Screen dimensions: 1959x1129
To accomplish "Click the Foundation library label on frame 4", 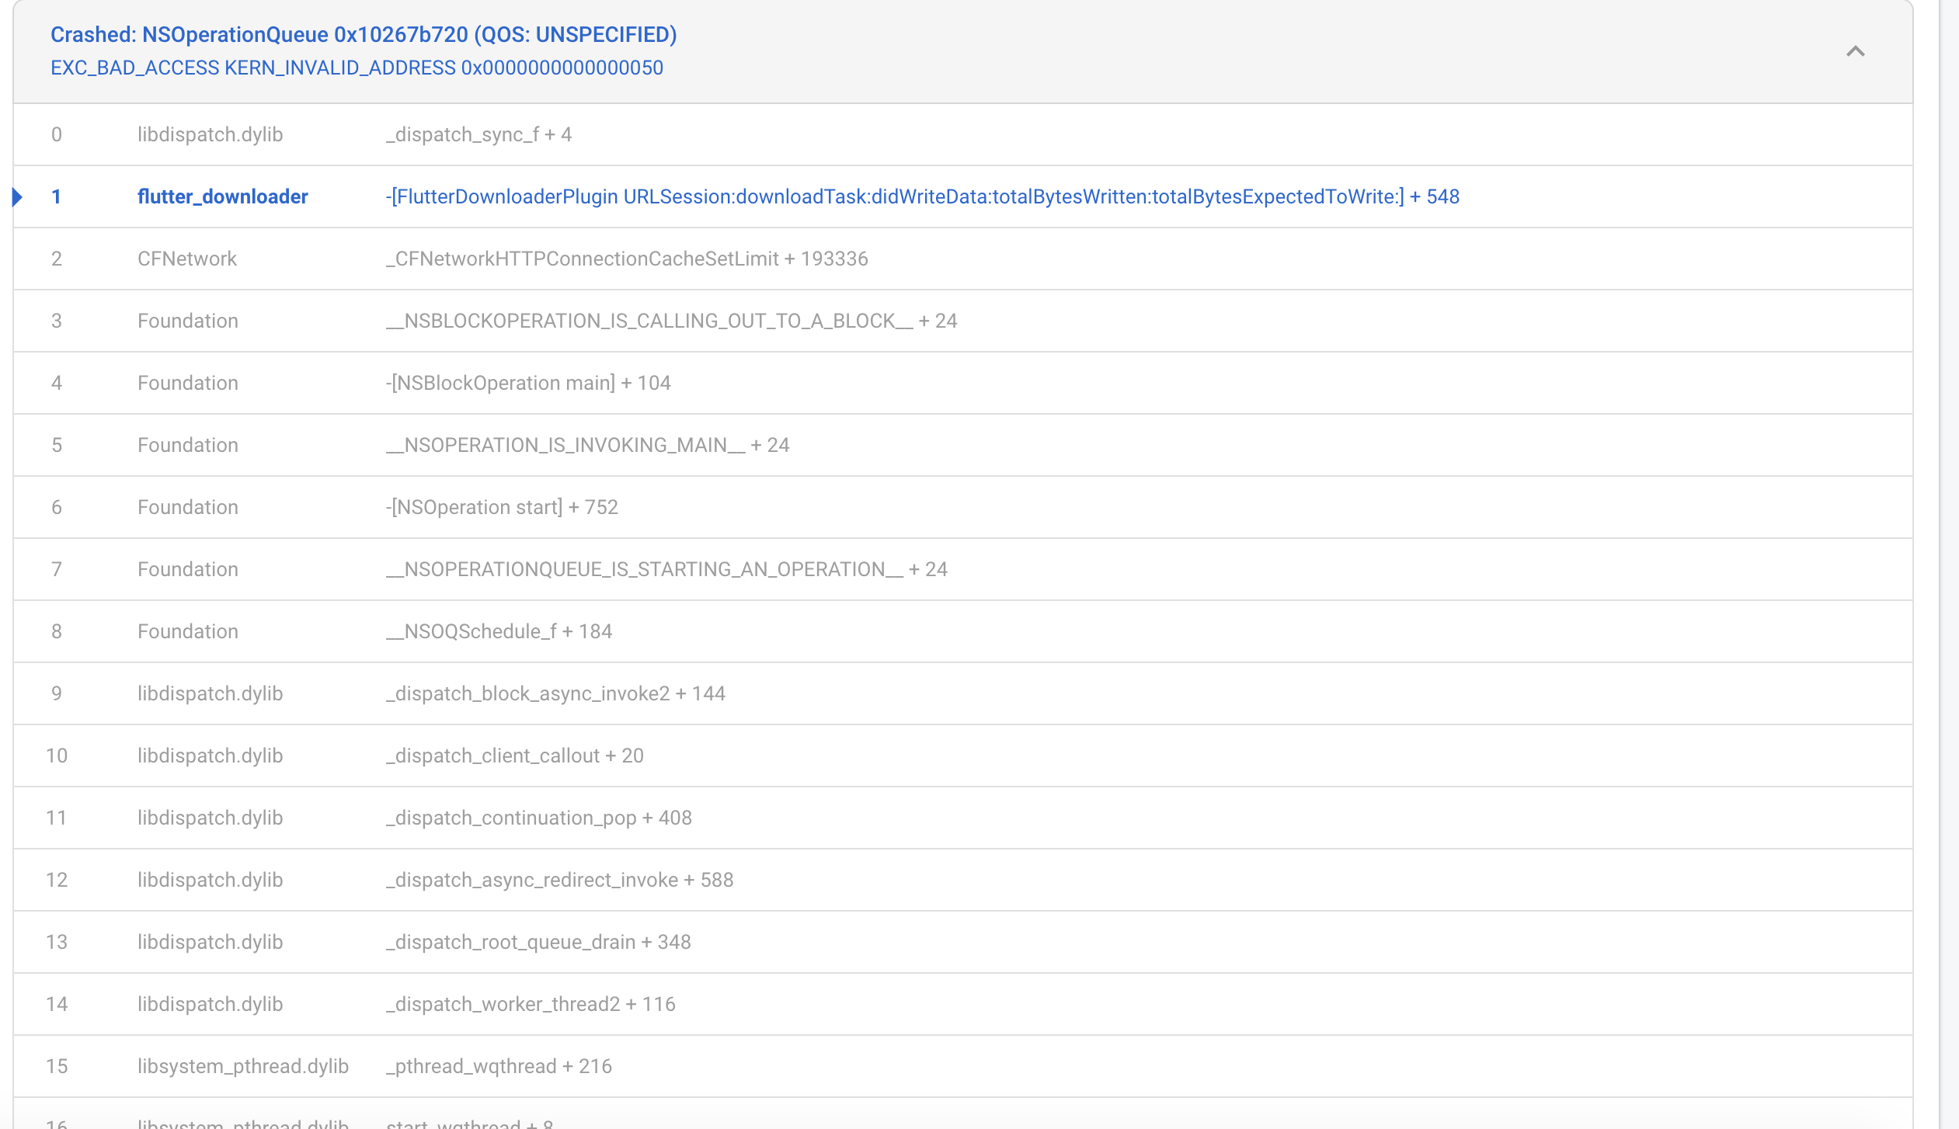I will [x=187, y=382].
